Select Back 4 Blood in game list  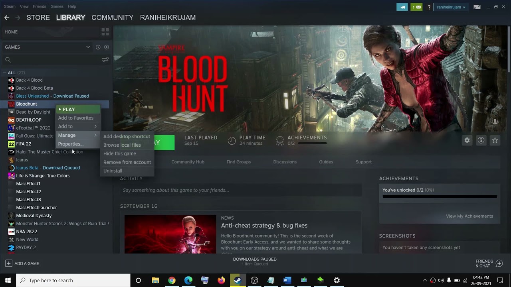click(x=29, y=80)
